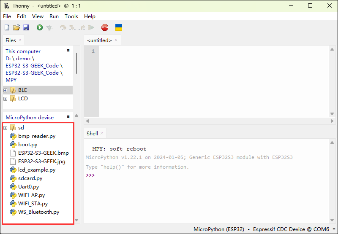Click into the empty editor text area
Image resolution: width=338 pixels, height=234 pixels.
coord(211,80)
